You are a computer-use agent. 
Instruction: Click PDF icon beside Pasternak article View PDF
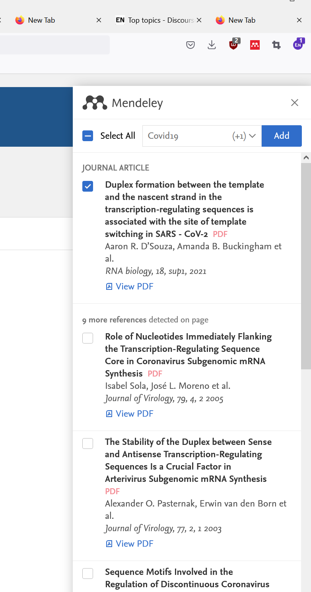pos(109,543)
